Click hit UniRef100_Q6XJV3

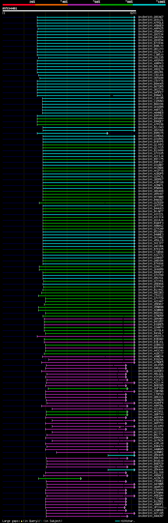coord(151,49)
